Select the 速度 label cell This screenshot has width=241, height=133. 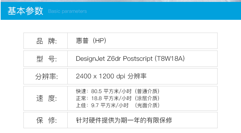click(x=46, y=98)
